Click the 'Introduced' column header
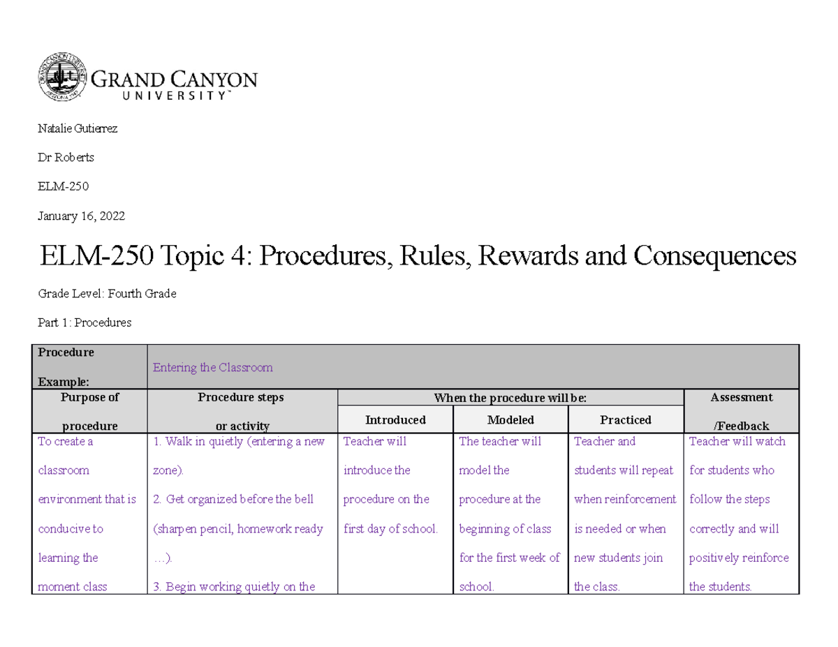 tap(395, 419)
